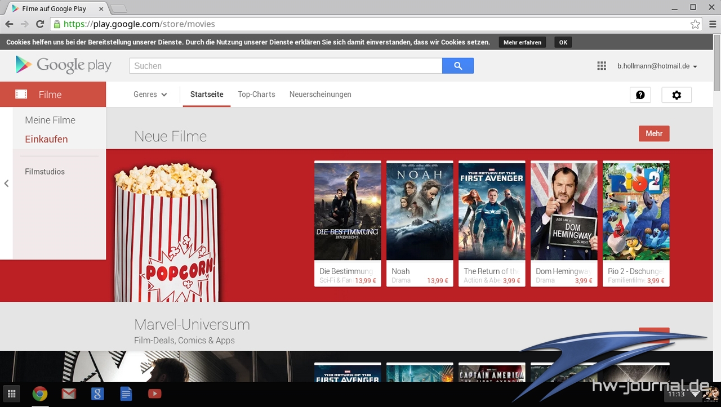The width and height of the screenshot is (721, 407).
Task: Switch to the Top-Charts tab
Action: tap(256, 95)
